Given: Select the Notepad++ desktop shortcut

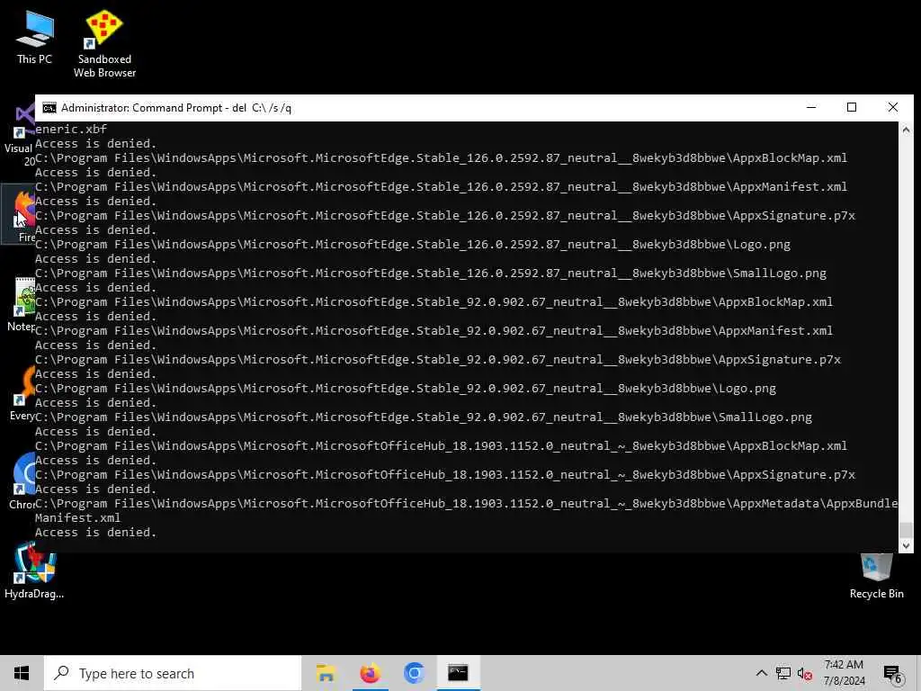Looking at the screenshot, I should click(22, 306).
